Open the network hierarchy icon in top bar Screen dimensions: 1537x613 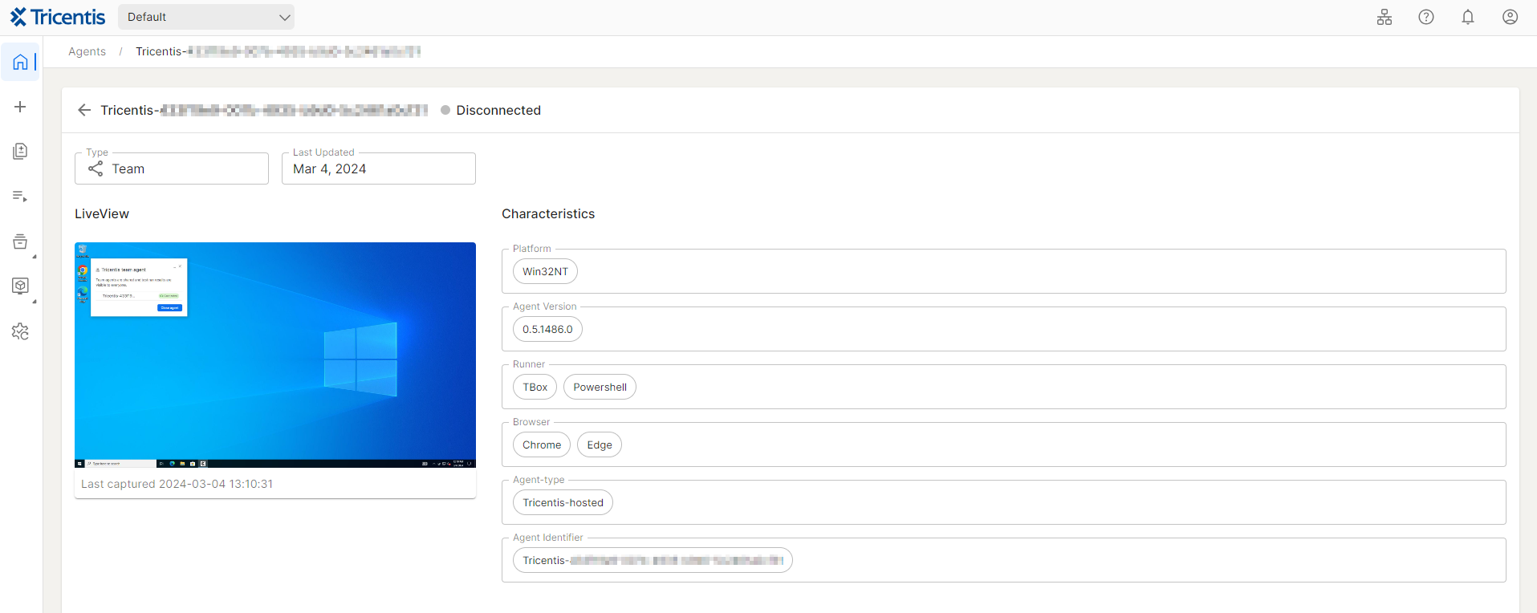coord(1385,17)
